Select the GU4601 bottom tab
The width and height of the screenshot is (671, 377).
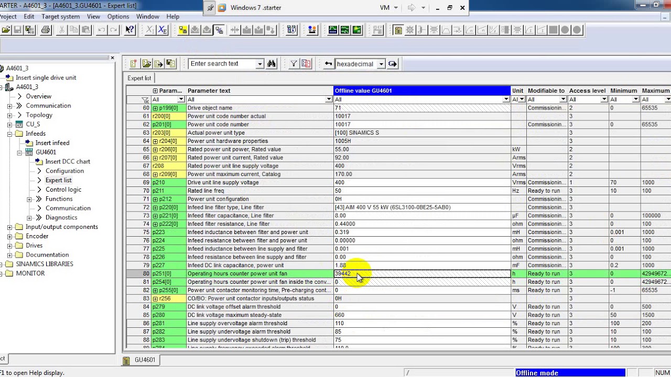[140, 360]
